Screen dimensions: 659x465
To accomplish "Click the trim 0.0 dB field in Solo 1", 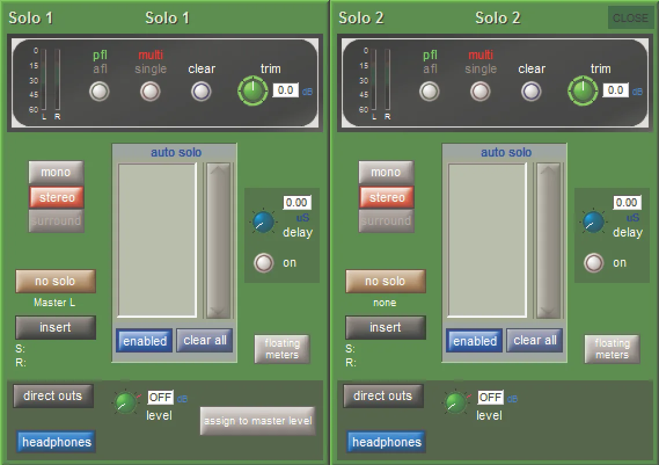I will [x=285, y=90].
